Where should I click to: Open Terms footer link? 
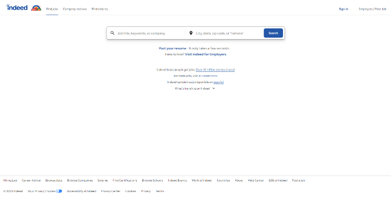pos(160,191)
